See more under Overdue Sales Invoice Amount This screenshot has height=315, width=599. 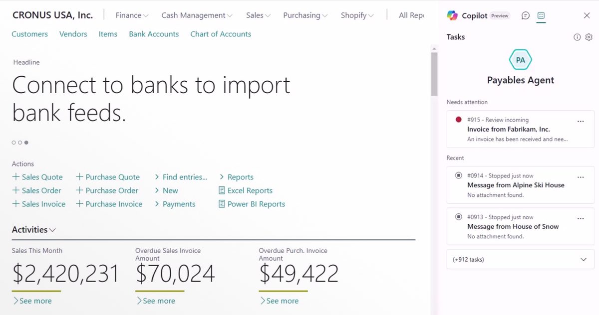(156, 301)
